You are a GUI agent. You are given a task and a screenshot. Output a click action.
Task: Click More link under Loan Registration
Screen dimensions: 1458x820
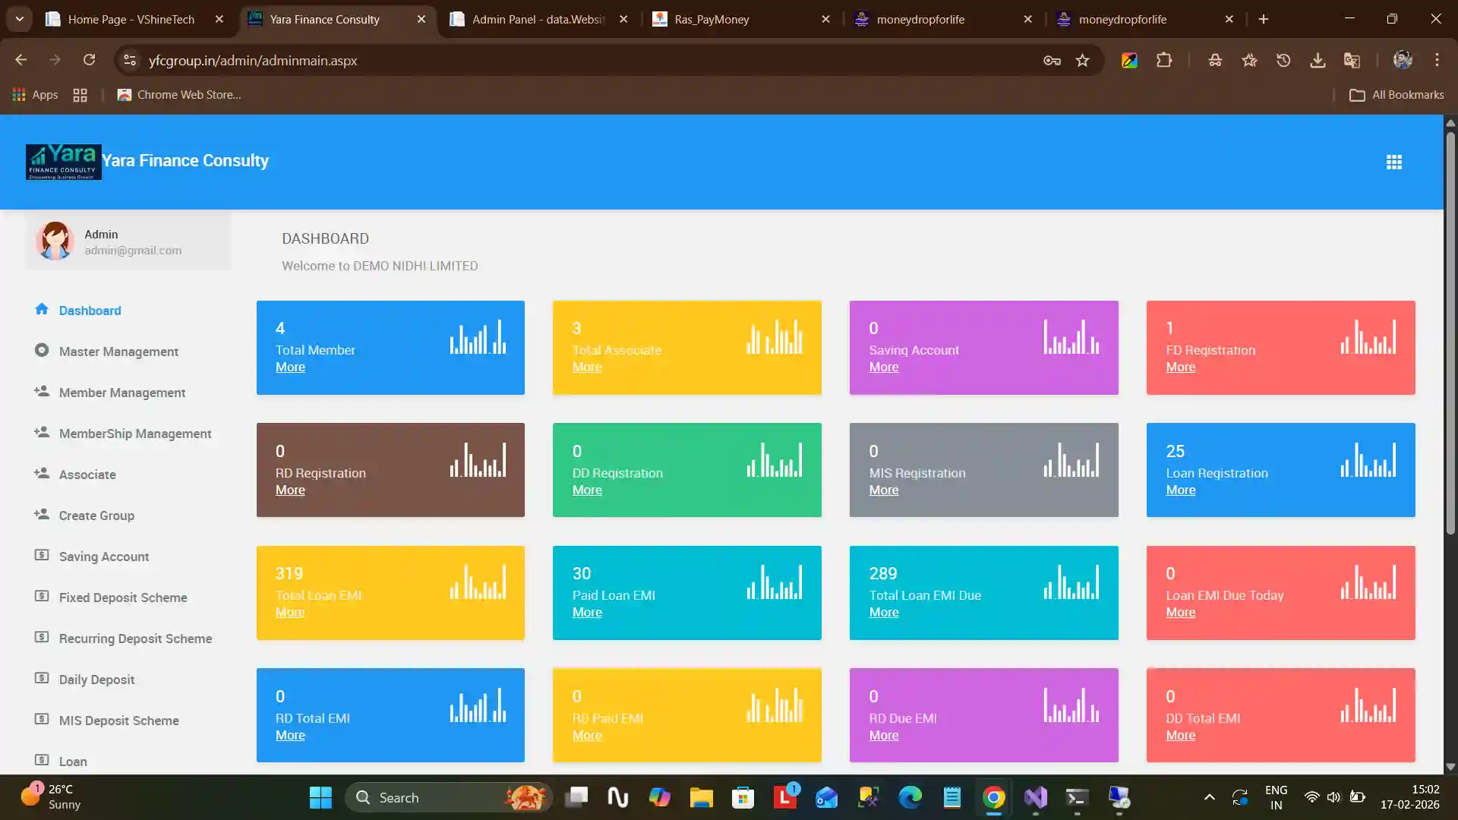1180,490
